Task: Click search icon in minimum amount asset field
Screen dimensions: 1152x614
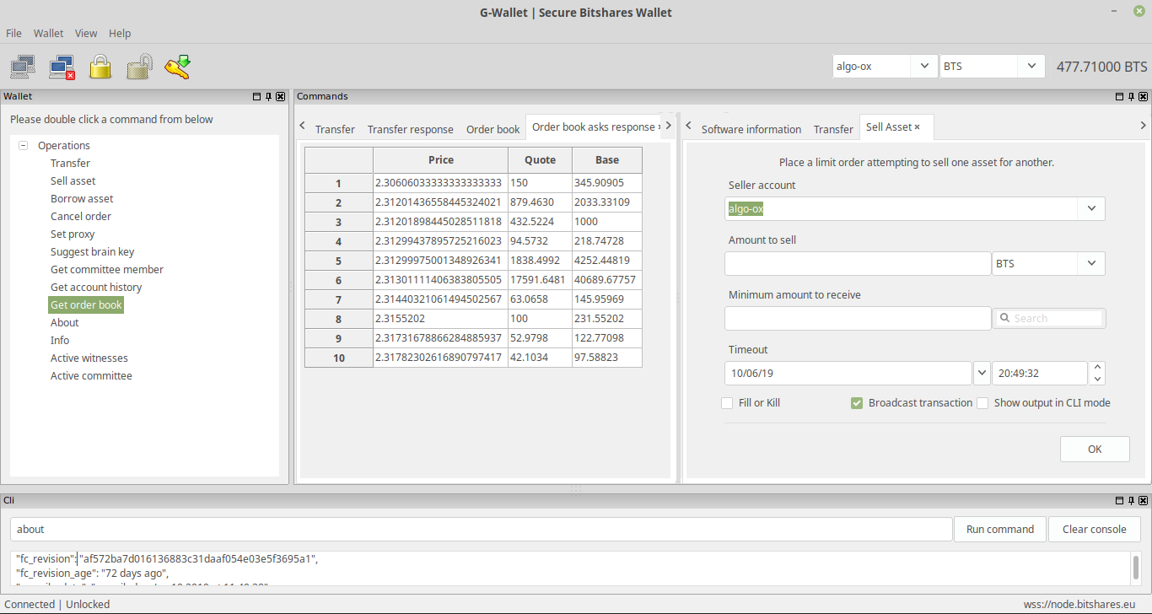Action: pyautogui.click(x=1004, y=318)
